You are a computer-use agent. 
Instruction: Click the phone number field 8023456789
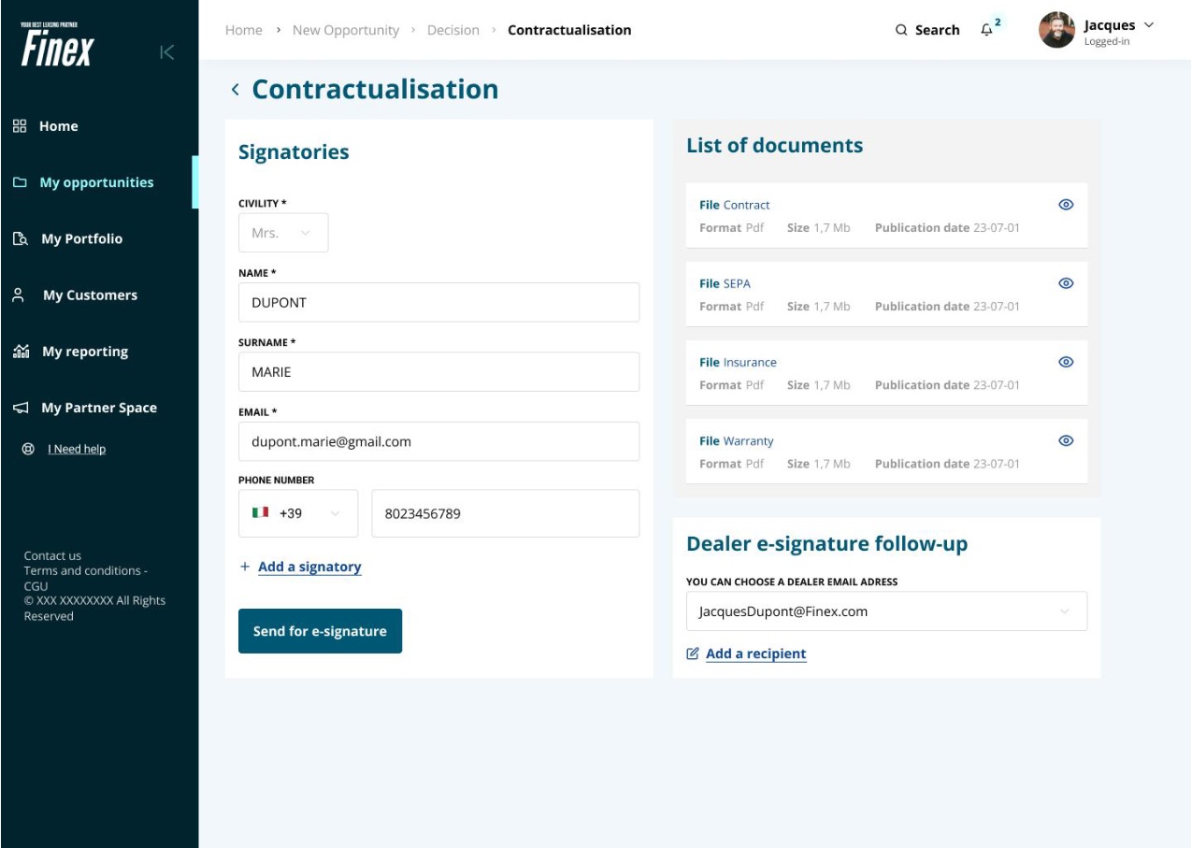click(506, 513)
